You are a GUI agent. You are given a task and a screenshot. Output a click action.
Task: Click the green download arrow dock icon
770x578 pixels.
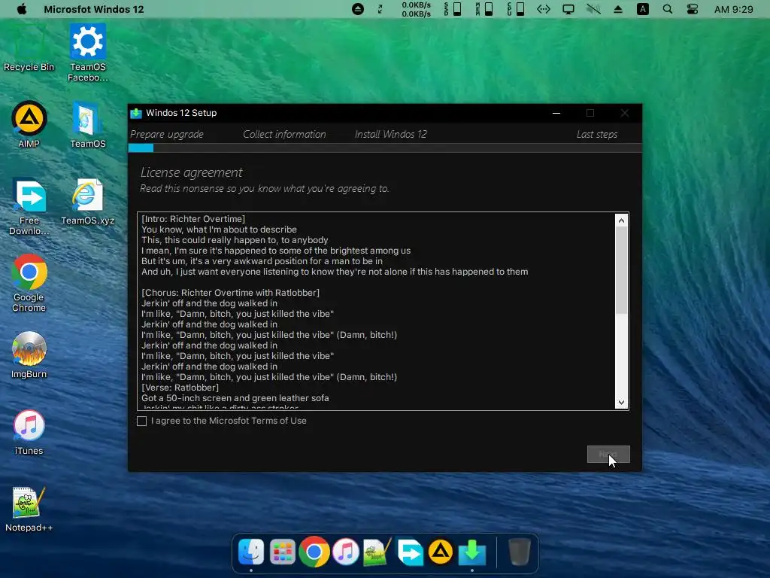click(x=472, y=552)
